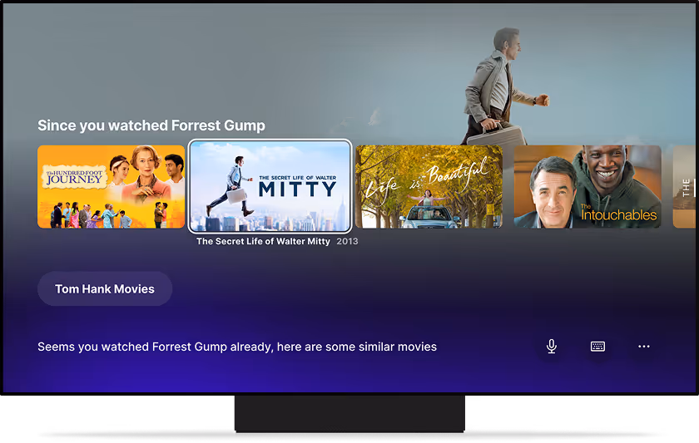Click the 'The Secret Life of Walter Mitty' caption
Viewport: 699px width, 443px height.
(263, 241)
